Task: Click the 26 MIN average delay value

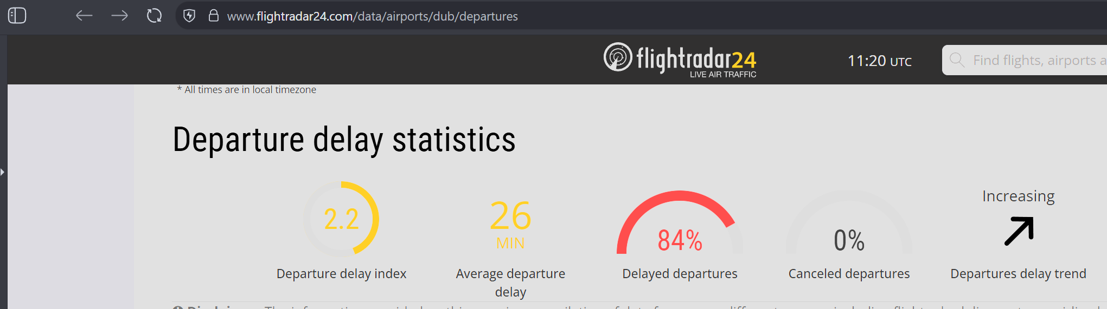Action: 510,224
